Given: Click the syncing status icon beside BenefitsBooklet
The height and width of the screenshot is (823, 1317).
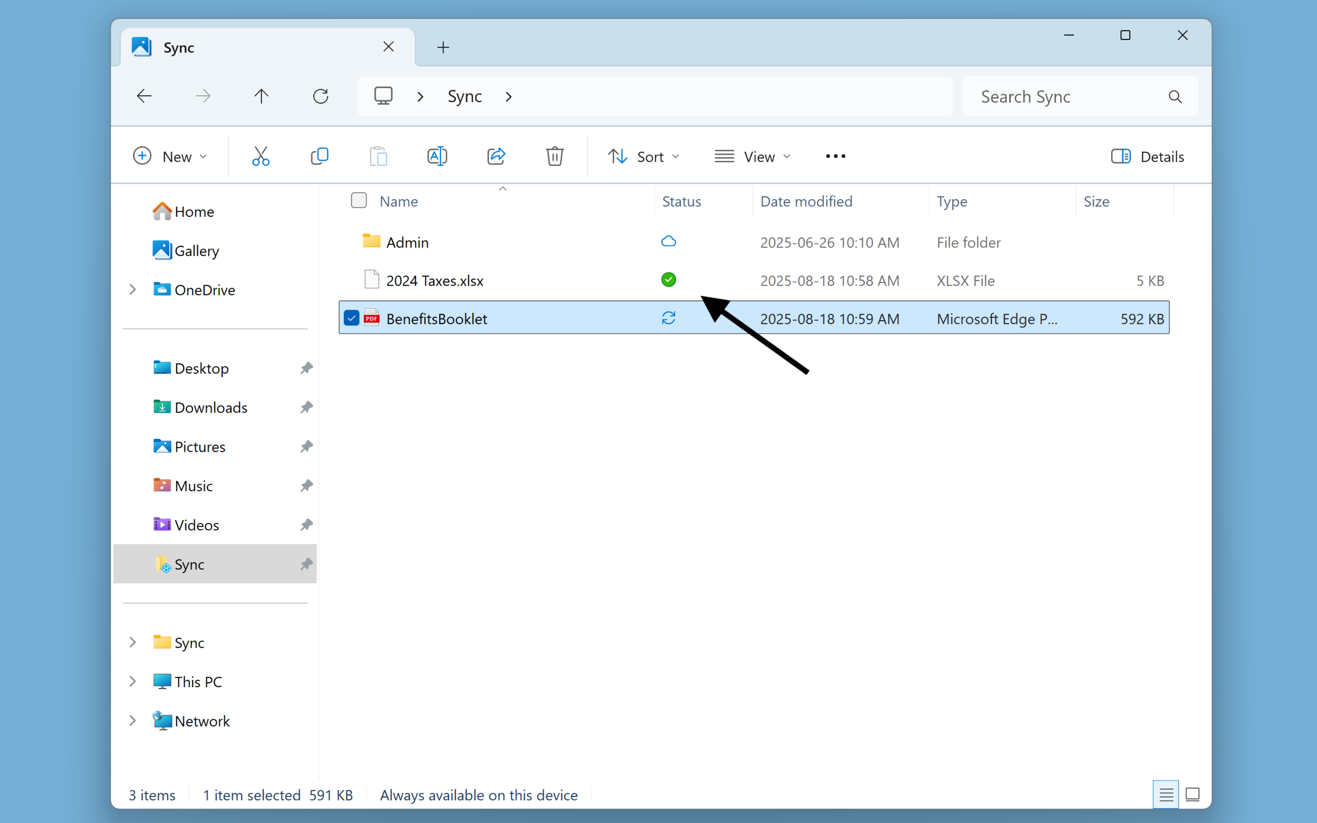Looking at the screenshot, I should [x=668, y=318].
